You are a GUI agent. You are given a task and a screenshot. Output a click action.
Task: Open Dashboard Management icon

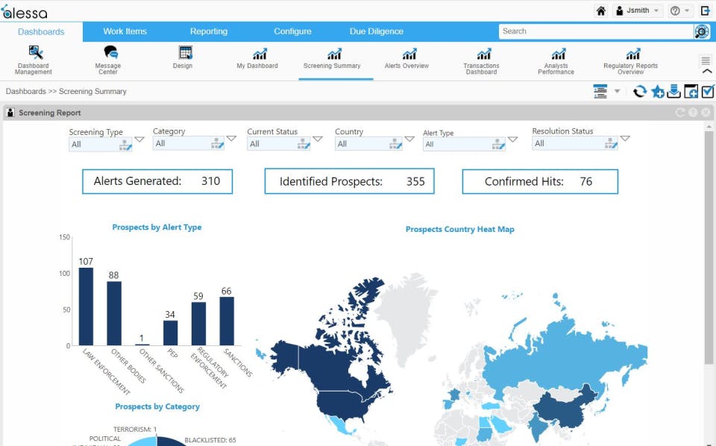tap(35, 52)
